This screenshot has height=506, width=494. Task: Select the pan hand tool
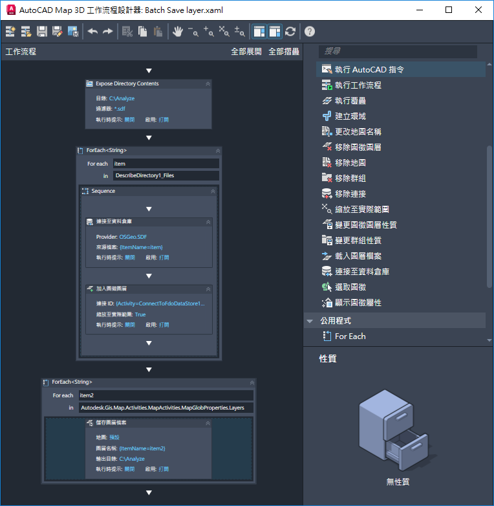tap(178, 31)
